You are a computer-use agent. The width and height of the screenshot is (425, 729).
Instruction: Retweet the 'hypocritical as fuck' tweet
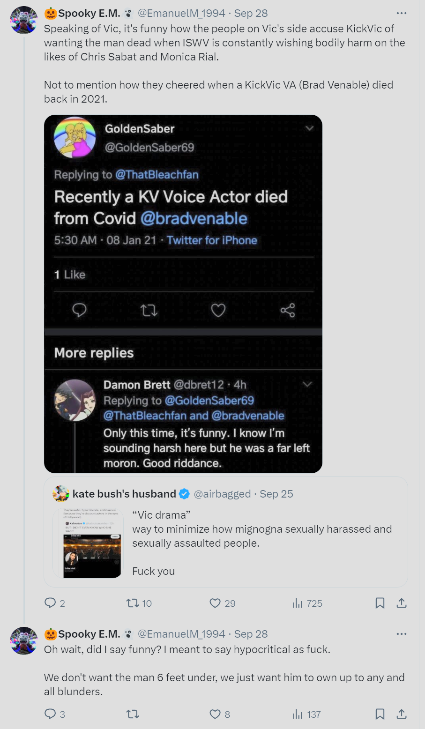(133, 714)
